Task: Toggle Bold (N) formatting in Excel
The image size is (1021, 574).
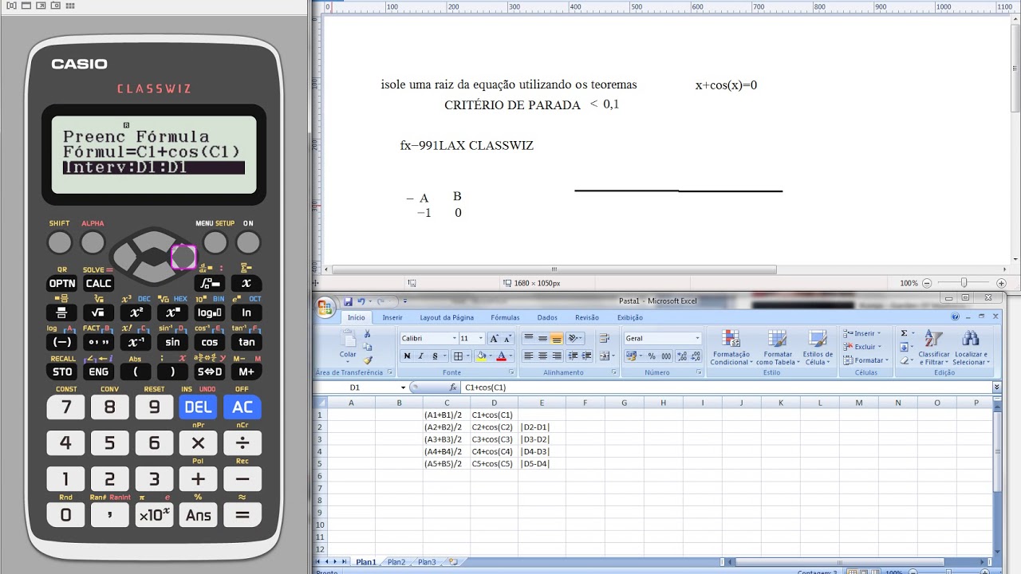Action: pos(407,356)
